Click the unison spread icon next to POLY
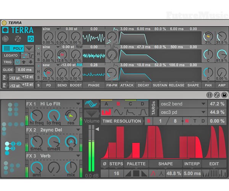The height and width of the screenshot is (191, 229). tap(29, 48)
